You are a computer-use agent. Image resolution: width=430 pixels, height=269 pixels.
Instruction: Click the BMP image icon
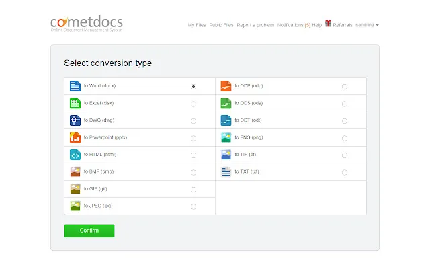[75, 172]
